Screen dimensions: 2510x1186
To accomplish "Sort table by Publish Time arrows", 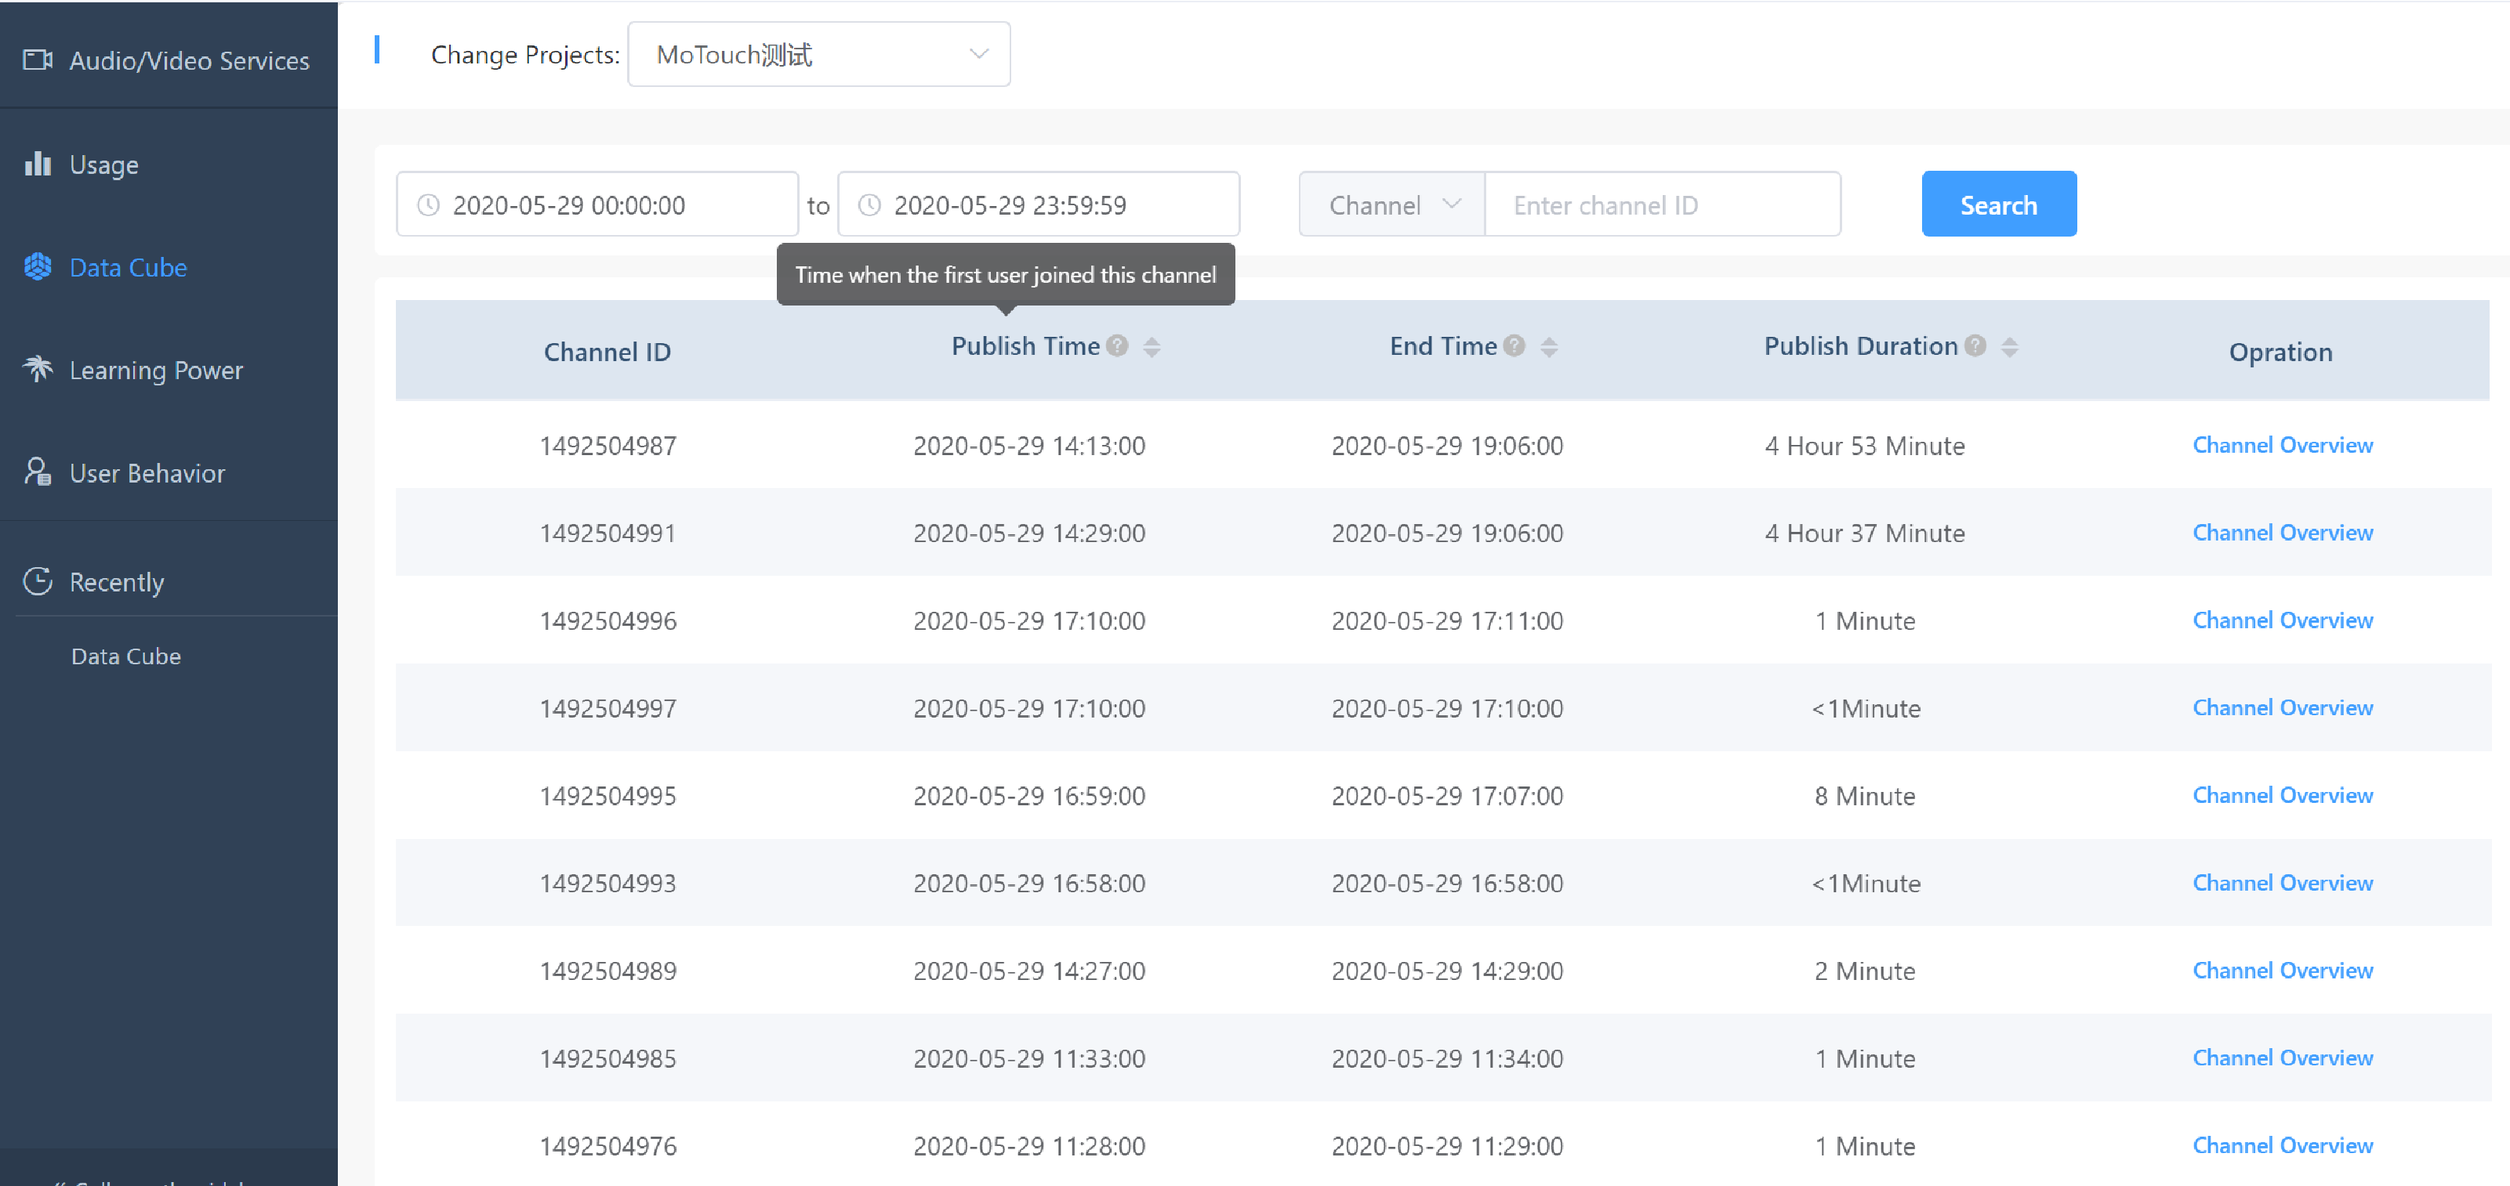I will 1152,347.
